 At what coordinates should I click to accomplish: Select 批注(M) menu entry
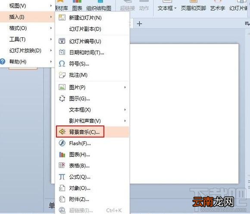(92, 75)
